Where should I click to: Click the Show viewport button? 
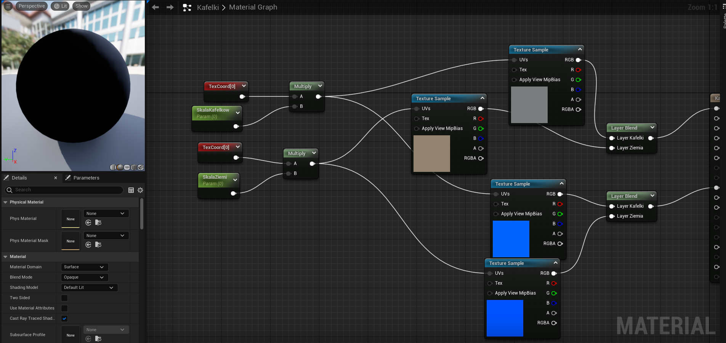pos(81,6)
